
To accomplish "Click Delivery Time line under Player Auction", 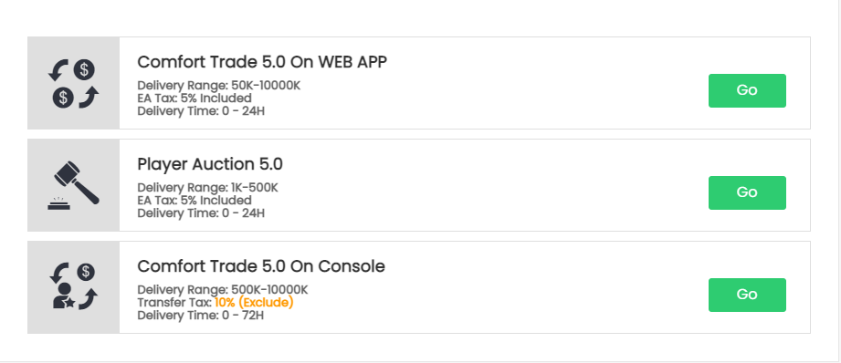I will 201,213.
